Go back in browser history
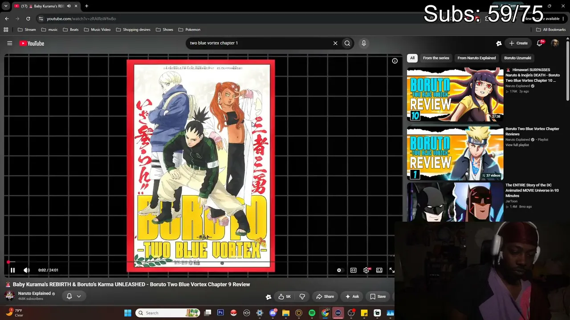The height and width of the screenshot is (320, 570). point(7,19)
